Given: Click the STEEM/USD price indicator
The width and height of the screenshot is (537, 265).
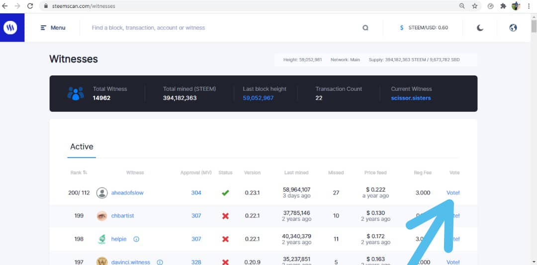Looking at the screenshot, I should (428, 28).
